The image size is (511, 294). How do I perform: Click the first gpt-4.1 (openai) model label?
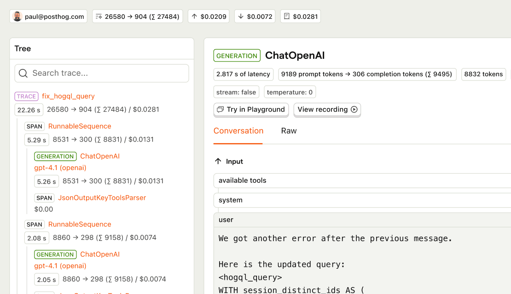60,168
